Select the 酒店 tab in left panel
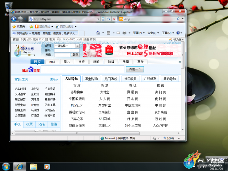This screenshot has width=228, height=171. pyautogui.click(x=42, y=124)
